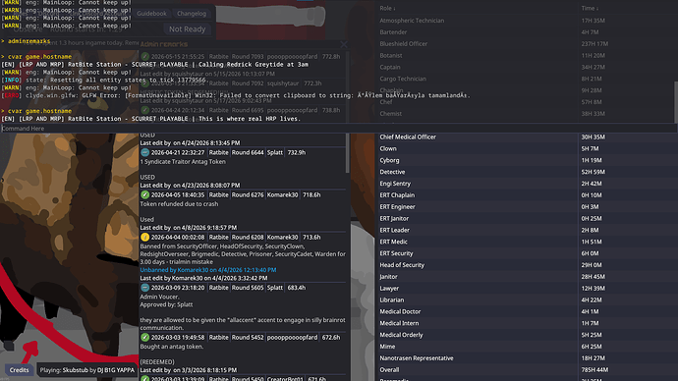Select the Medical Doctor role row
The height and width of the screenshot is (381, 678).
527,312
